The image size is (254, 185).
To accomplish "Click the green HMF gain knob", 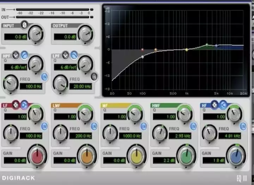I will [186, 156].
